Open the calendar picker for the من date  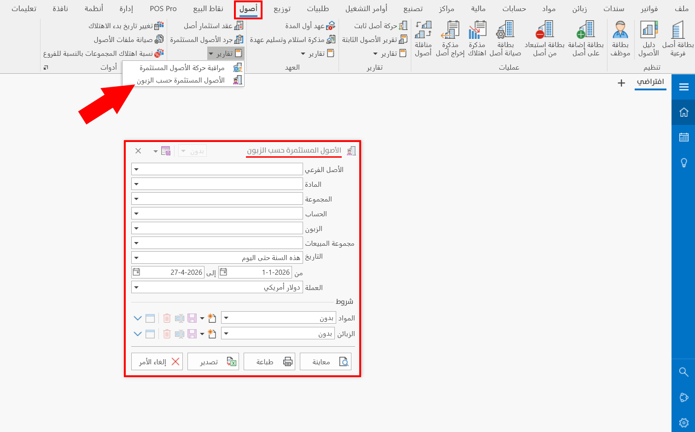click(x=223, y=272)
